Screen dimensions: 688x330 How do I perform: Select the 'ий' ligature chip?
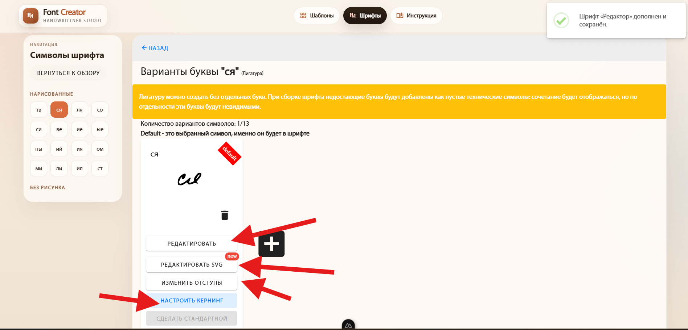59,149
